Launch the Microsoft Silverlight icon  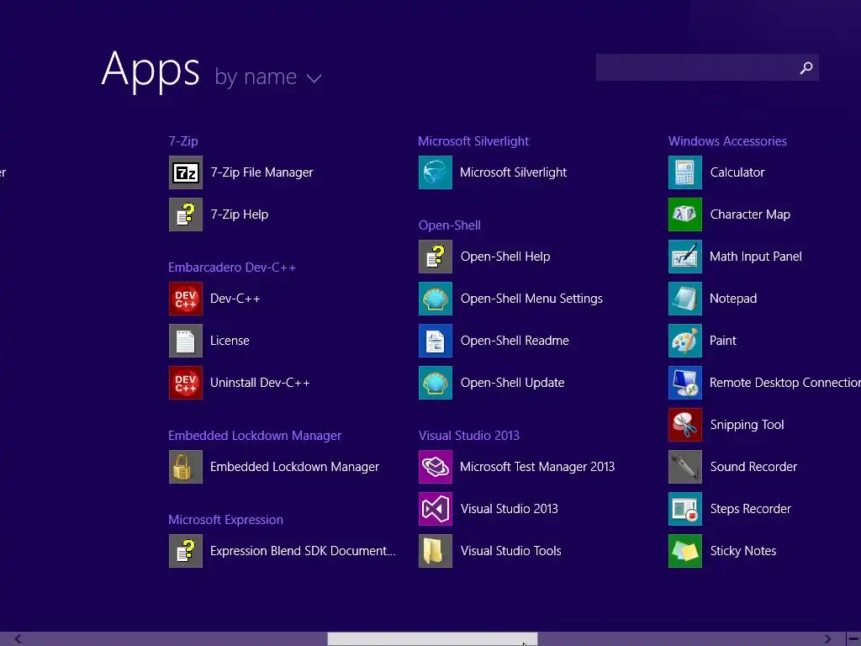(436, 172)
